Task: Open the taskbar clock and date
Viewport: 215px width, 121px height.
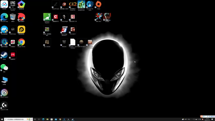Action: point(207,119)
